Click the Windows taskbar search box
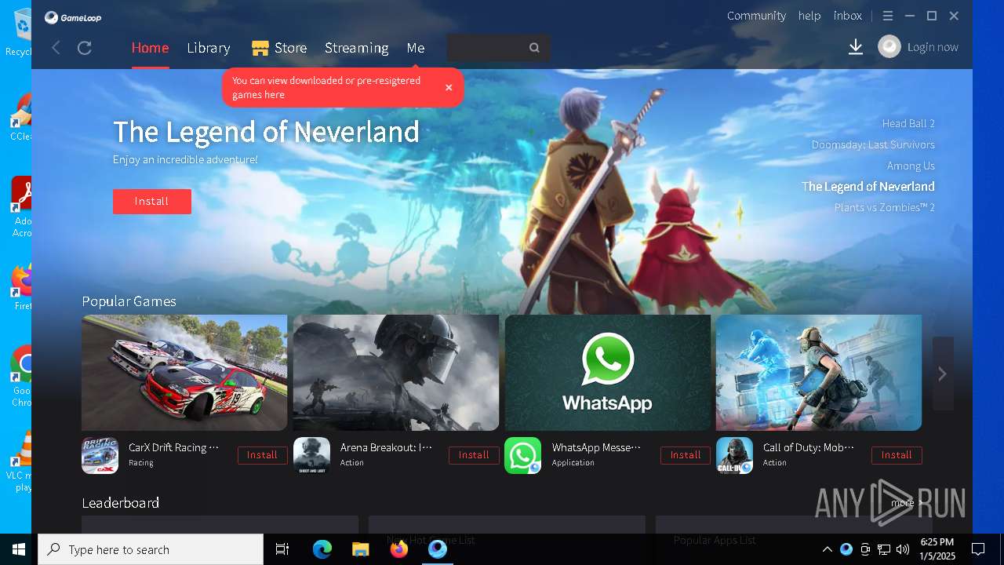1004x565 pixels. pyautogui.click(x=151, y=549)
